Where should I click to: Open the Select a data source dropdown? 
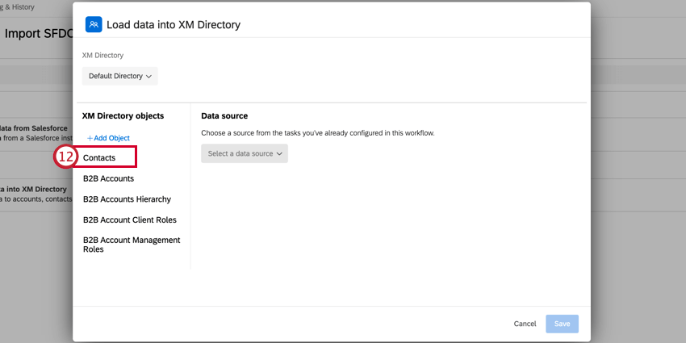pyautogui.click(x=245, y=153)
